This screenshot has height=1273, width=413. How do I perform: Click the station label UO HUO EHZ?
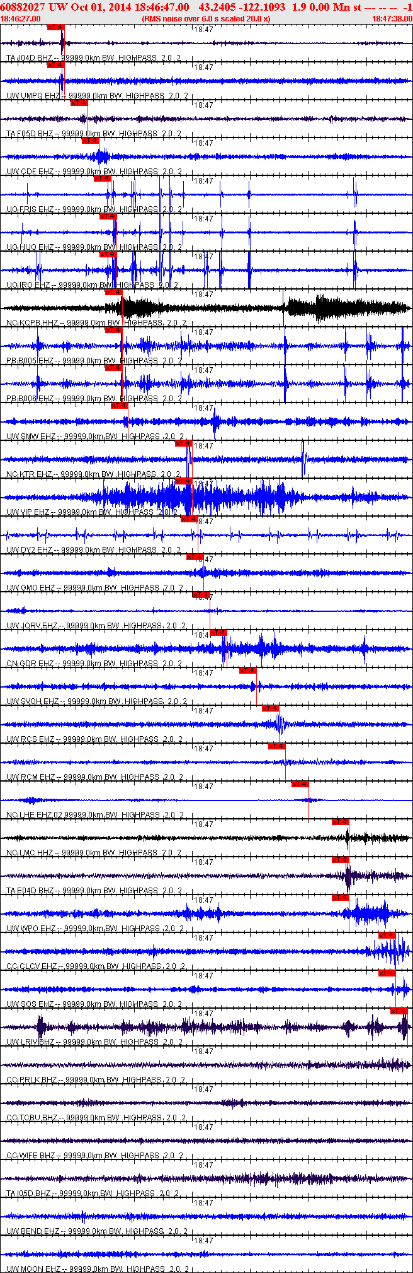pos(30,247)
